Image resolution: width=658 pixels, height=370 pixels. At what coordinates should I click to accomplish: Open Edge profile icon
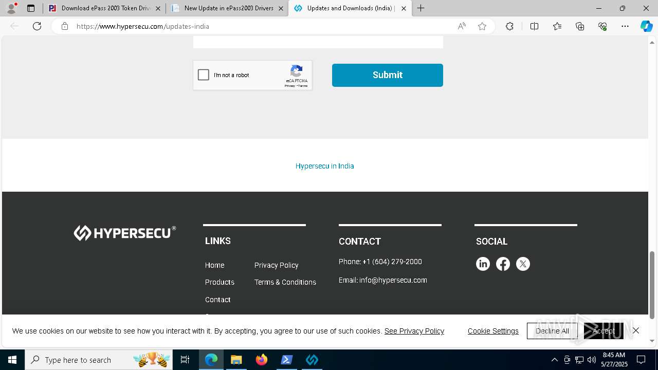tap(11, 8)
